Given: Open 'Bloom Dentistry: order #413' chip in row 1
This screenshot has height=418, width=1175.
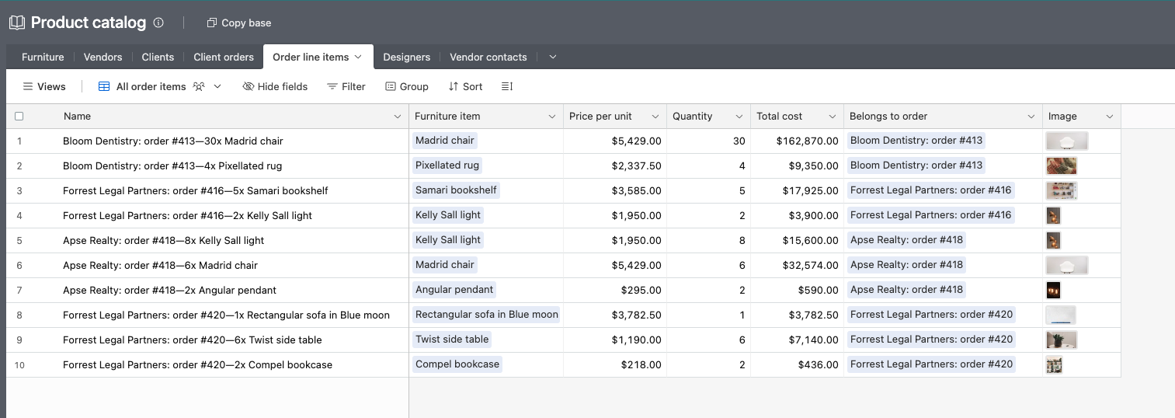Looking at the screenshot, I should click(916, 141).
